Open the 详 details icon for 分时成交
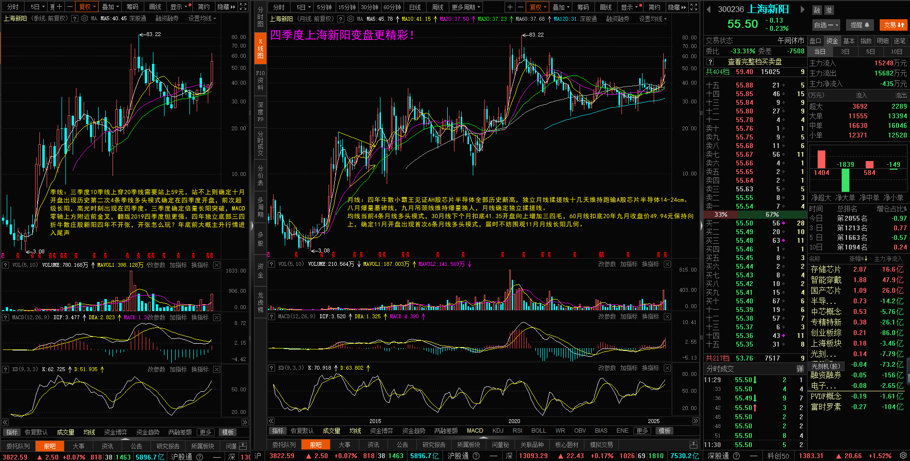The width and height of the screenshot is (910, 461). [x=800, y=369]
